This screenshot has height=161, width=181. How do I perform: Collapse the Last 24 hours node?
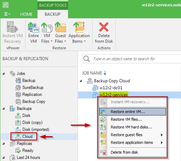(4, 157)
